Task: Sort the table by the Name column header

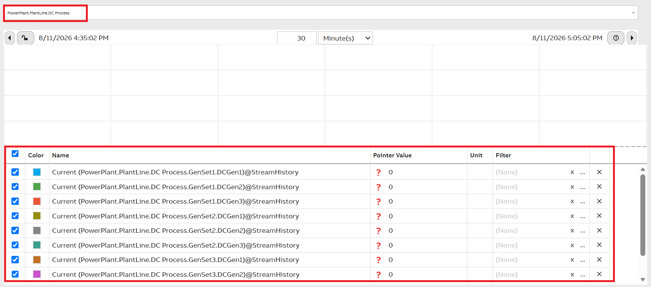Action: (60, 155)
